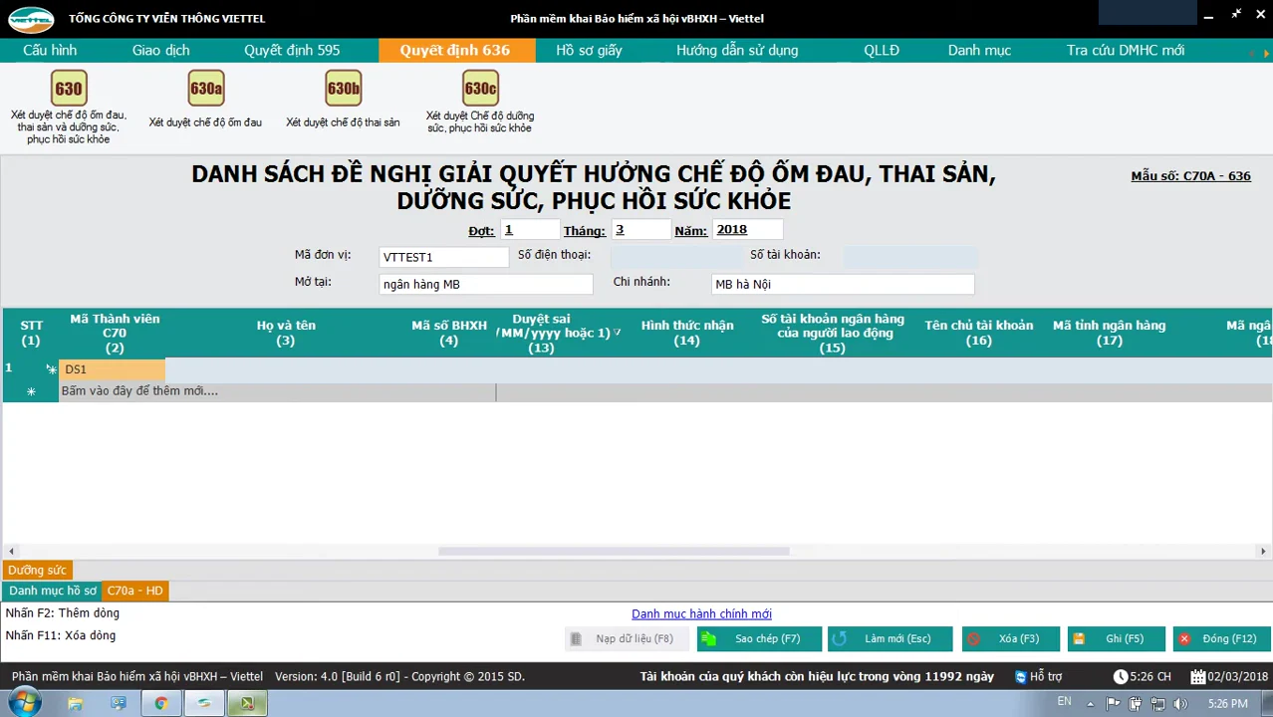Open the Tra cứu DMHC mới tab
The height and width of the screenshot is (717, 1273).
[x=1126, y=50]
